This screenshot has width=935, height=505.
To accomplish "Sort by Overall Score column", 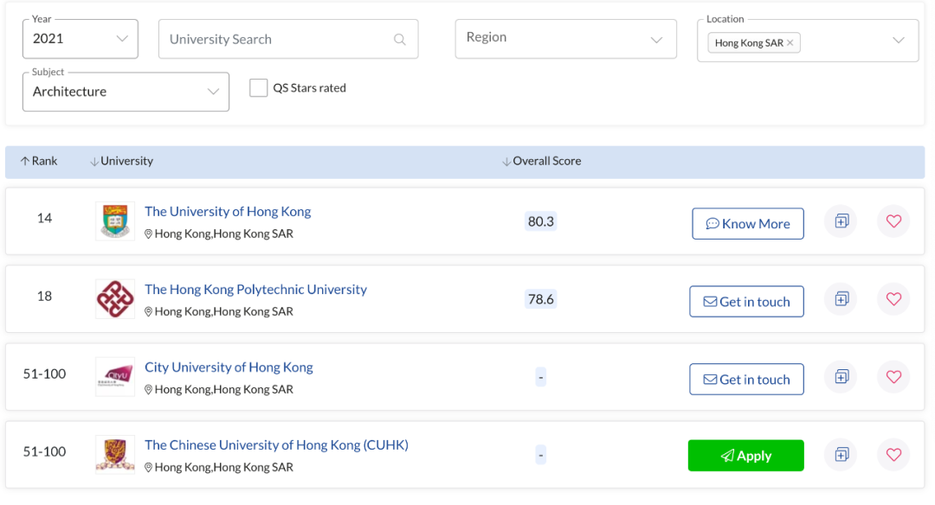I will click(542, 162).
